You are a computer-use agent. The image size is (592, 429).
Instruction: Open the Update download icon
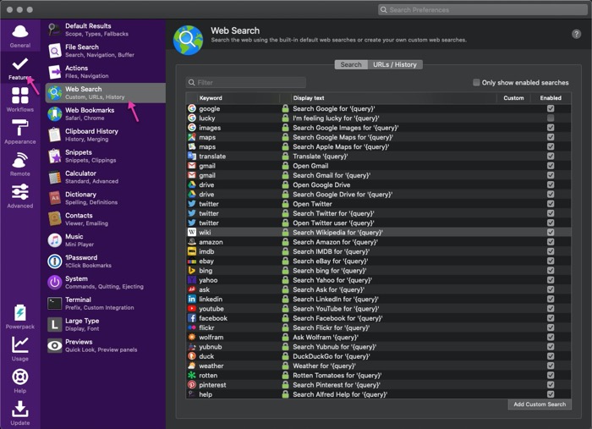click(x=20, y=409)
